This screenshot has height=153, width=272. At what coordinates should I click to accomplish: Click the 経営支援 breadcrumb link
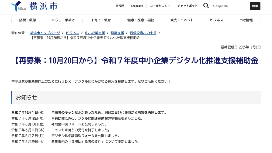(x=117, y=33)
